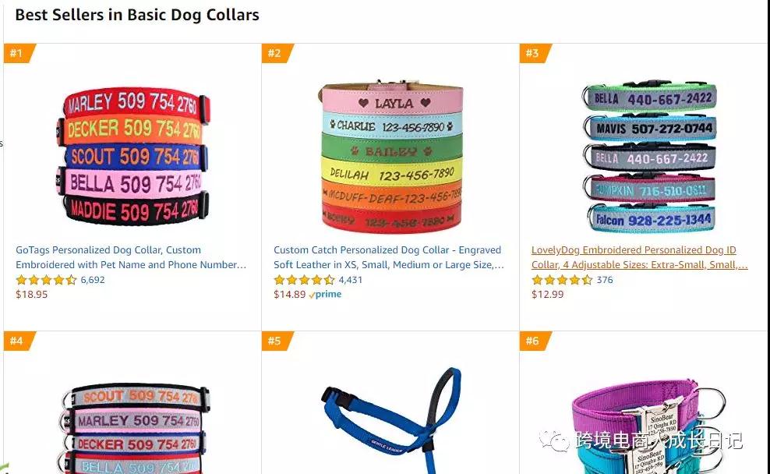Image resolution: width=770 pixels, height=474 pixels.
Task: Click the #1 bestseller rank badge
Action: (x=19, y=53)
